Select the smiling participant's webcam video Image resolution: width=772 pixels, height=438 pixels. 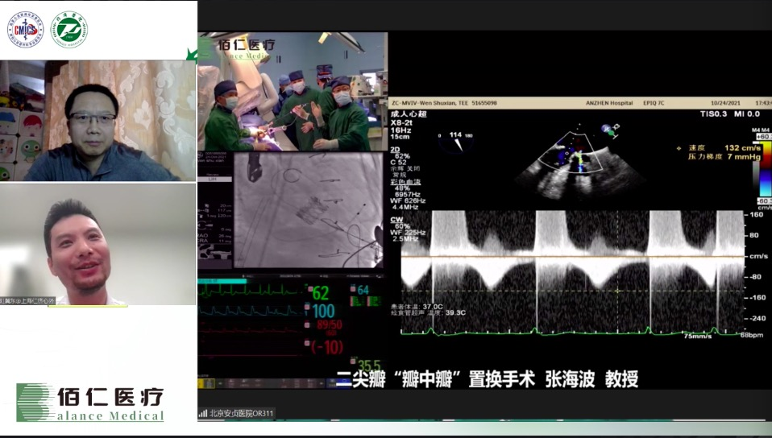pos(98,244)
